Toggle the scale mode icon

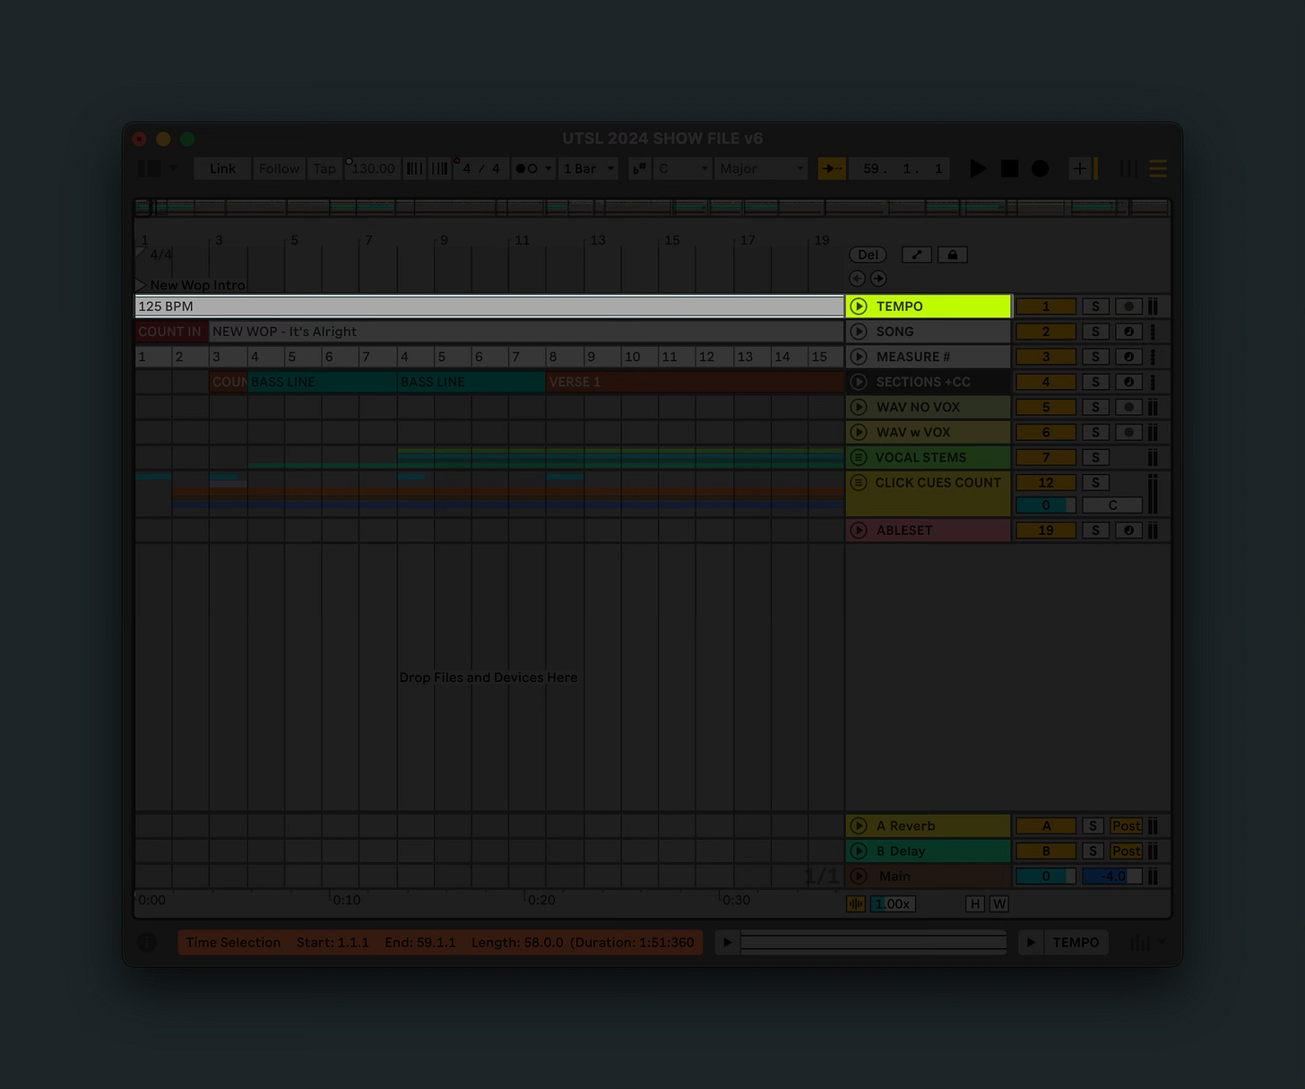coord(639,169)
